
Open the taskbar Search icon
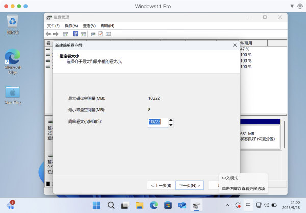[x=111, y=205]
